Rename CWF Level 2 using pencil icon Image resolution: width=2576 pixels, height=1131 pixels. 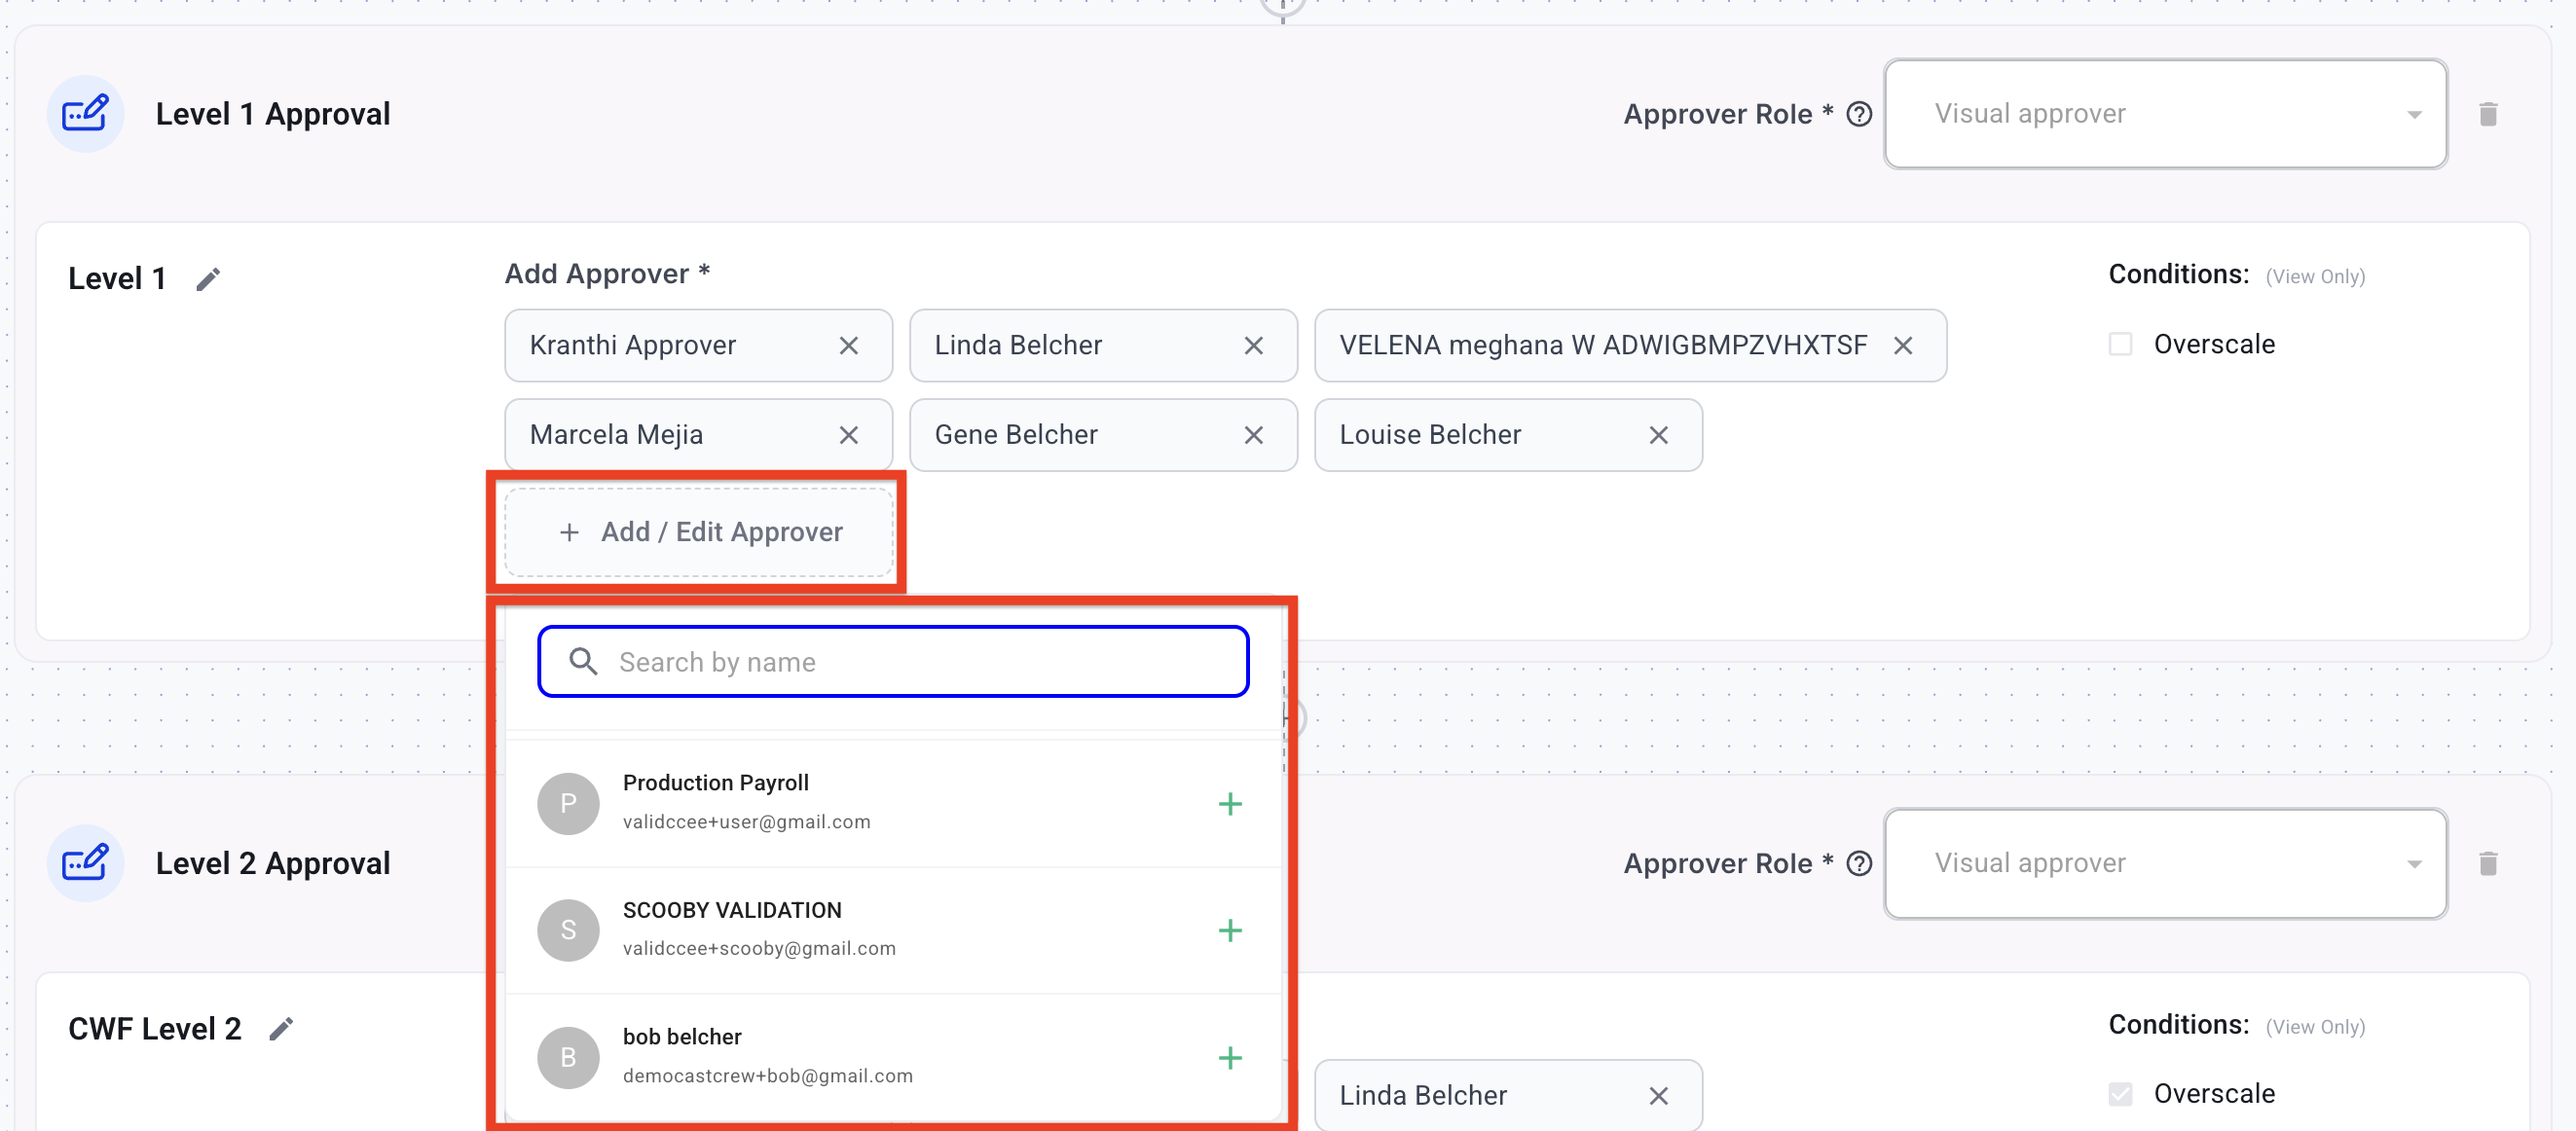tap(282, 1028)
